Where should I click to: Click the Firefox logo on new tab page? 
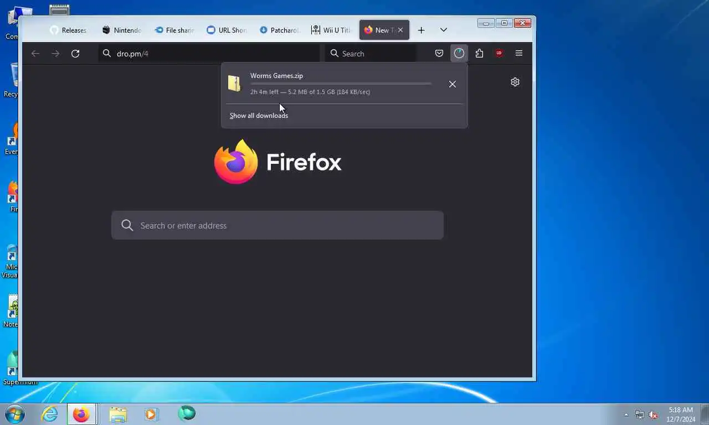pos(278,162)
